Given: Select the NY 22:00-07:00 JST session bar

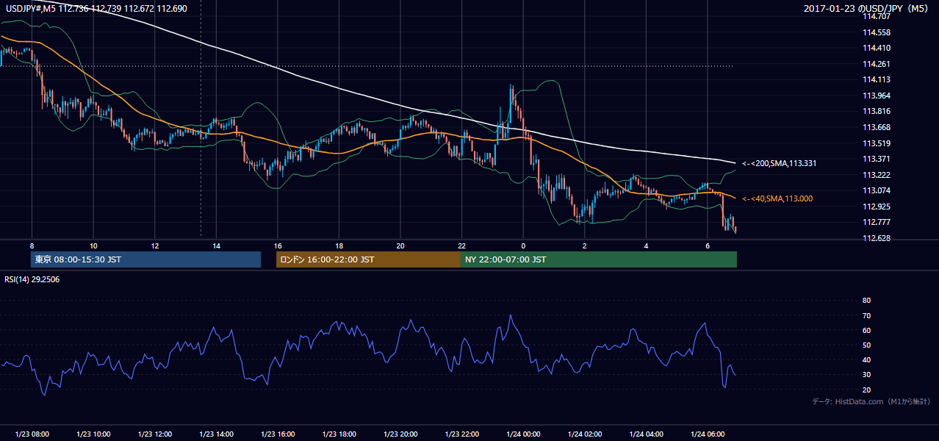Looking at the screenshot, I should [599, 259].
